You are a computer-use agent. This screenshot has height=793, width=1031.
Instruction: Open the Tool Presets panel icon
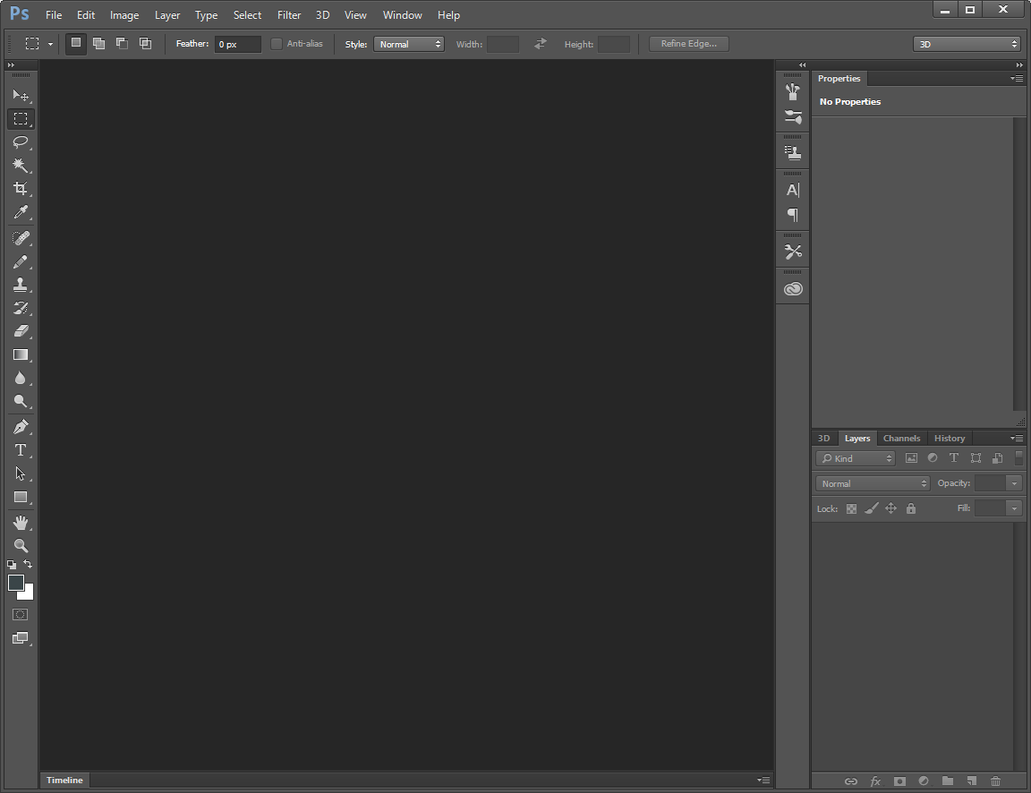(793, 252)
